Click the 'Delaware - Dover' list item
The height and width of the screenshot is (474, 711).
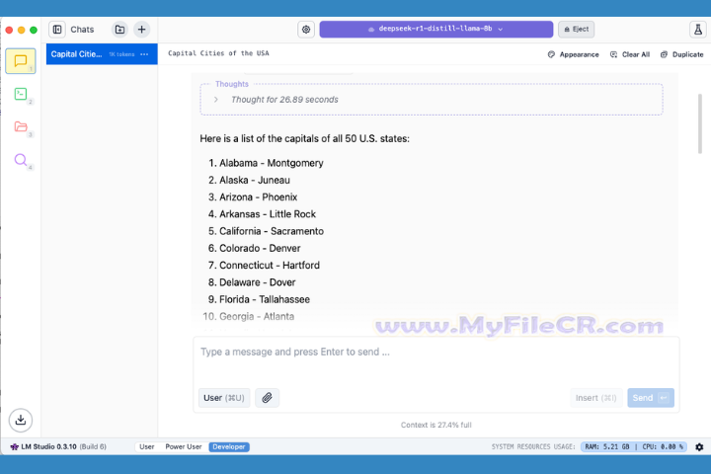(257, 282)
